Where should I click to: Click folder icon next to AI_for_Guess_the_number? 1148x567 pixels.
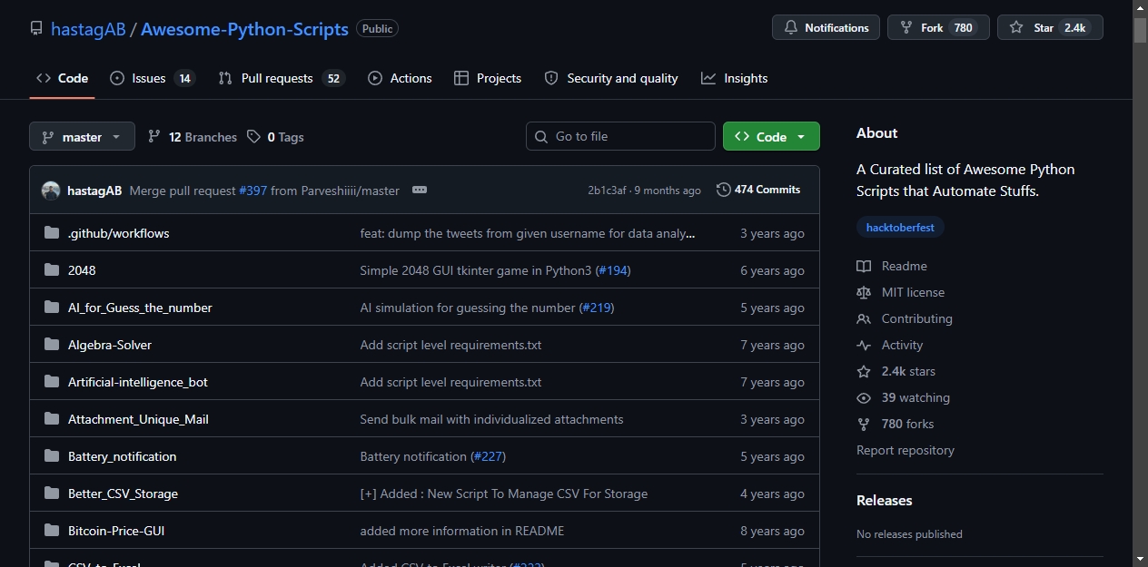click(x=52, y=308)
